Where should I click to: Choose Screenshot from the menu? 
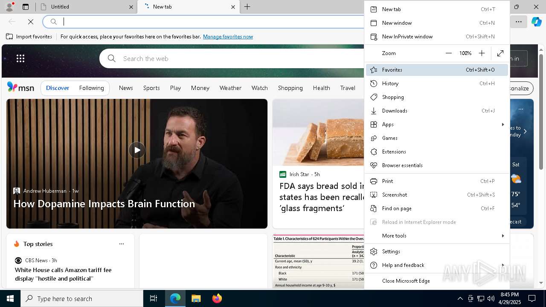pyautogui.click(x=437, y=195)
